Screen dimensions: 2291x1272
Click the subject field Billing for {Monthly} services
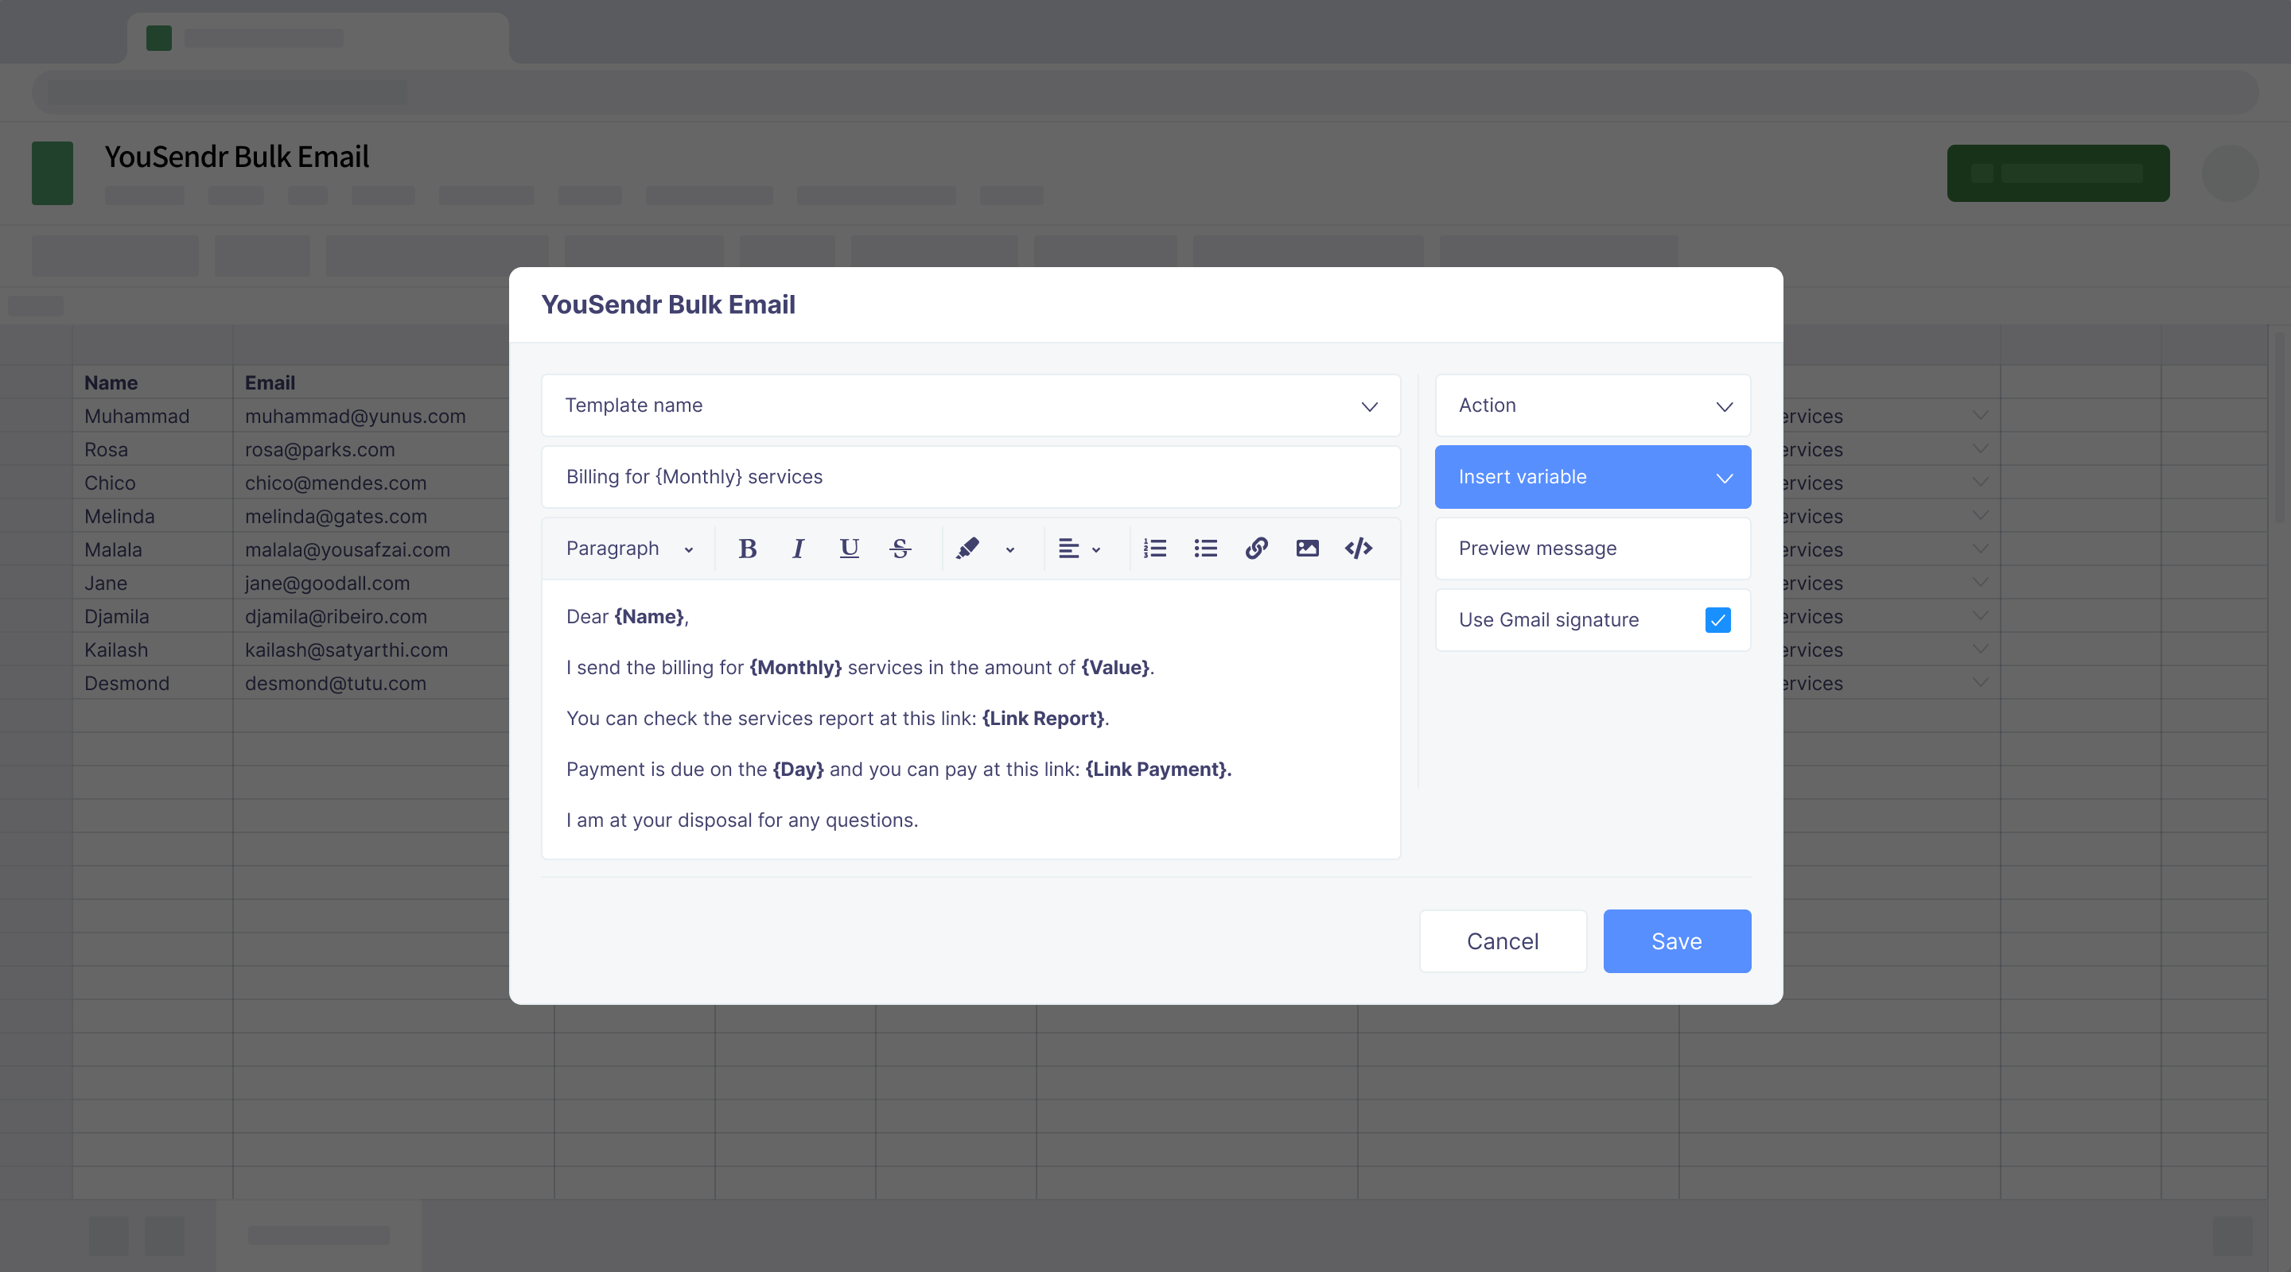coord(970,477)
